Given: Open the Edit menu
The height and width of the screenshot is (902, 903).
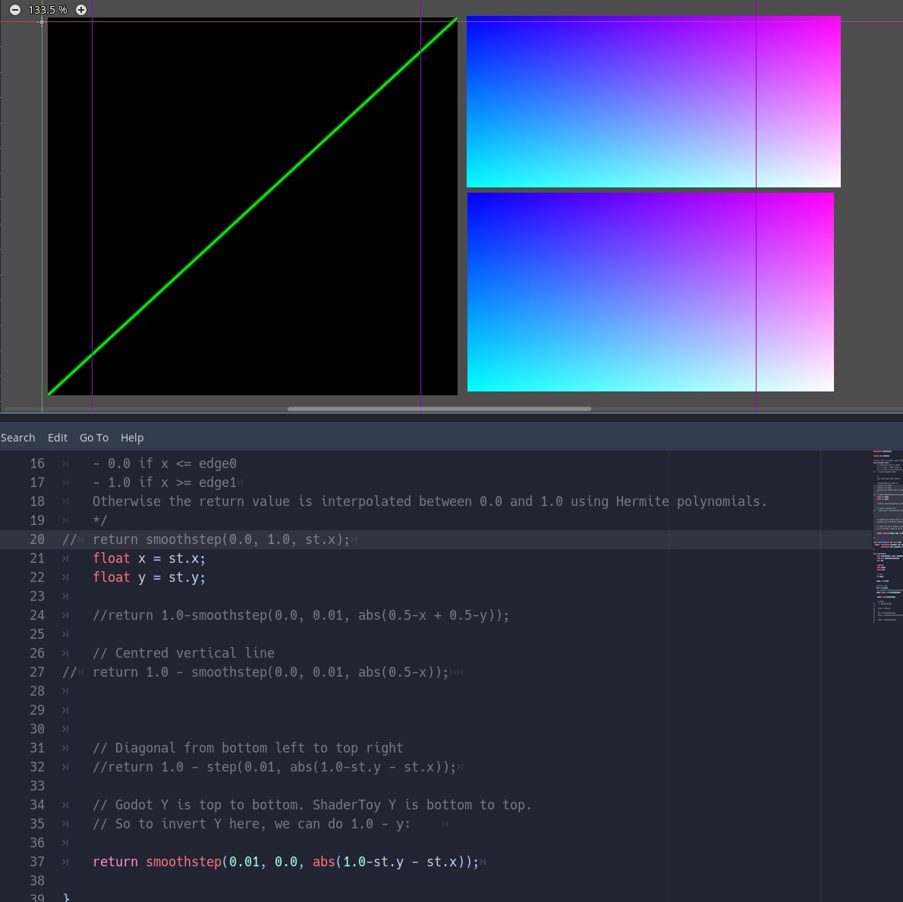Looking at the screenshot, I should (x=57, y=437).
